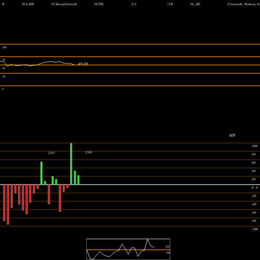This screenshot has width=260, height=260.
Task: Open the small line chart thumbnail at the bottom
Action: pyautogui.click(x=128, y=249)
